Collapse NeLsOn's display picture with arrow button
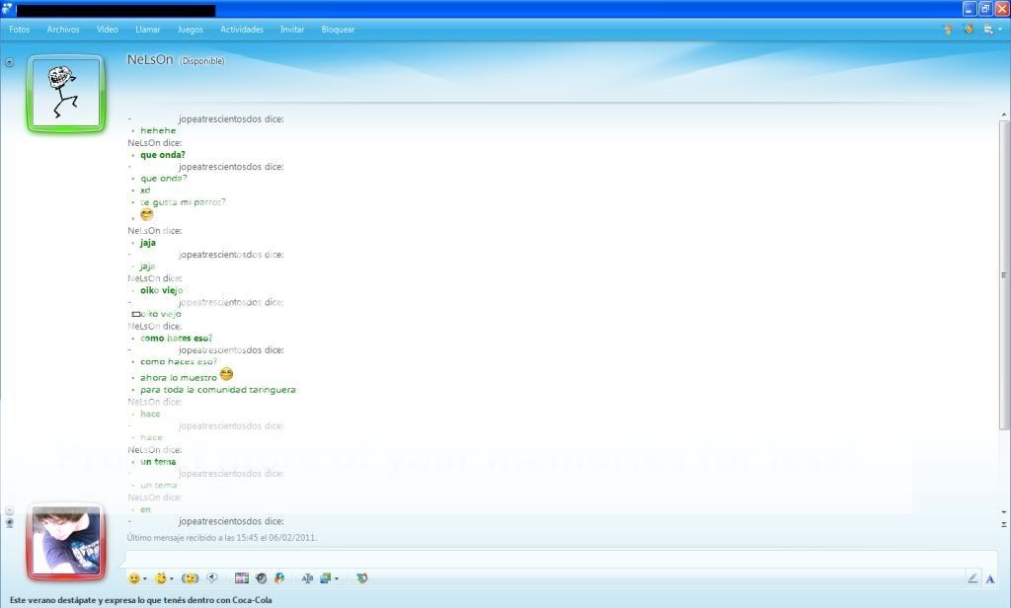 tap(10, 62)
